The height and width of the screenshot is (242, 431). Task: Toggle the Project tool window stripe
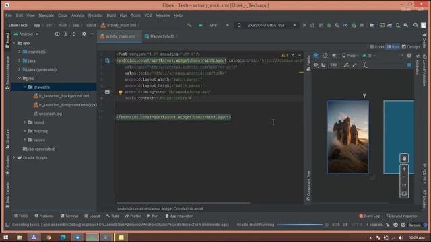click(x=7, y=40)
